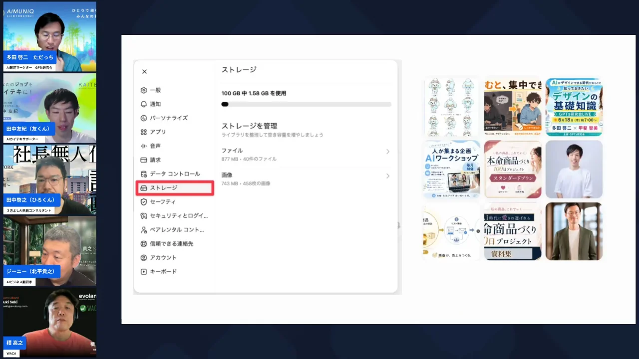Screen dimensions: 639x359
Task: Select キーボード in the sidebar
Action: pyautogui.click(x=175, y=272)
